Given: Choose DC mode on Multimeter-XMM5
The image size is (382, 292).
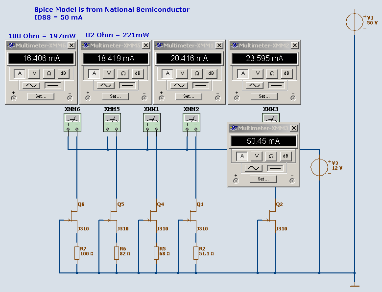Looking at the screenshot, I should point(127,86).
